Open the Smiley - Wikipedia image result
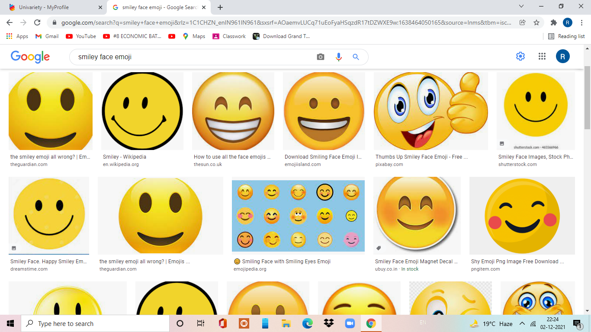Viewport: 591px width, 332px height. 142,111
